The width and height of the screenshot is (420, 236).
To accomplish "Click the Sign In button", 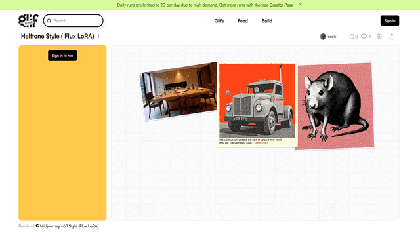I will [390, 20].
